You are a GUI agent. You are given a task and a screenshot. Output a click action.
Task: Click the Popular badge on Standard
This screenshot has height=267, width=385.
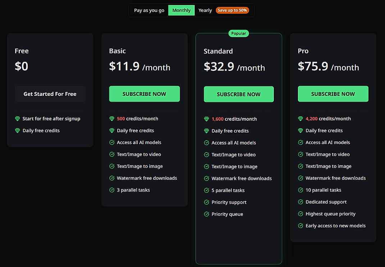[x=239, y=34]
